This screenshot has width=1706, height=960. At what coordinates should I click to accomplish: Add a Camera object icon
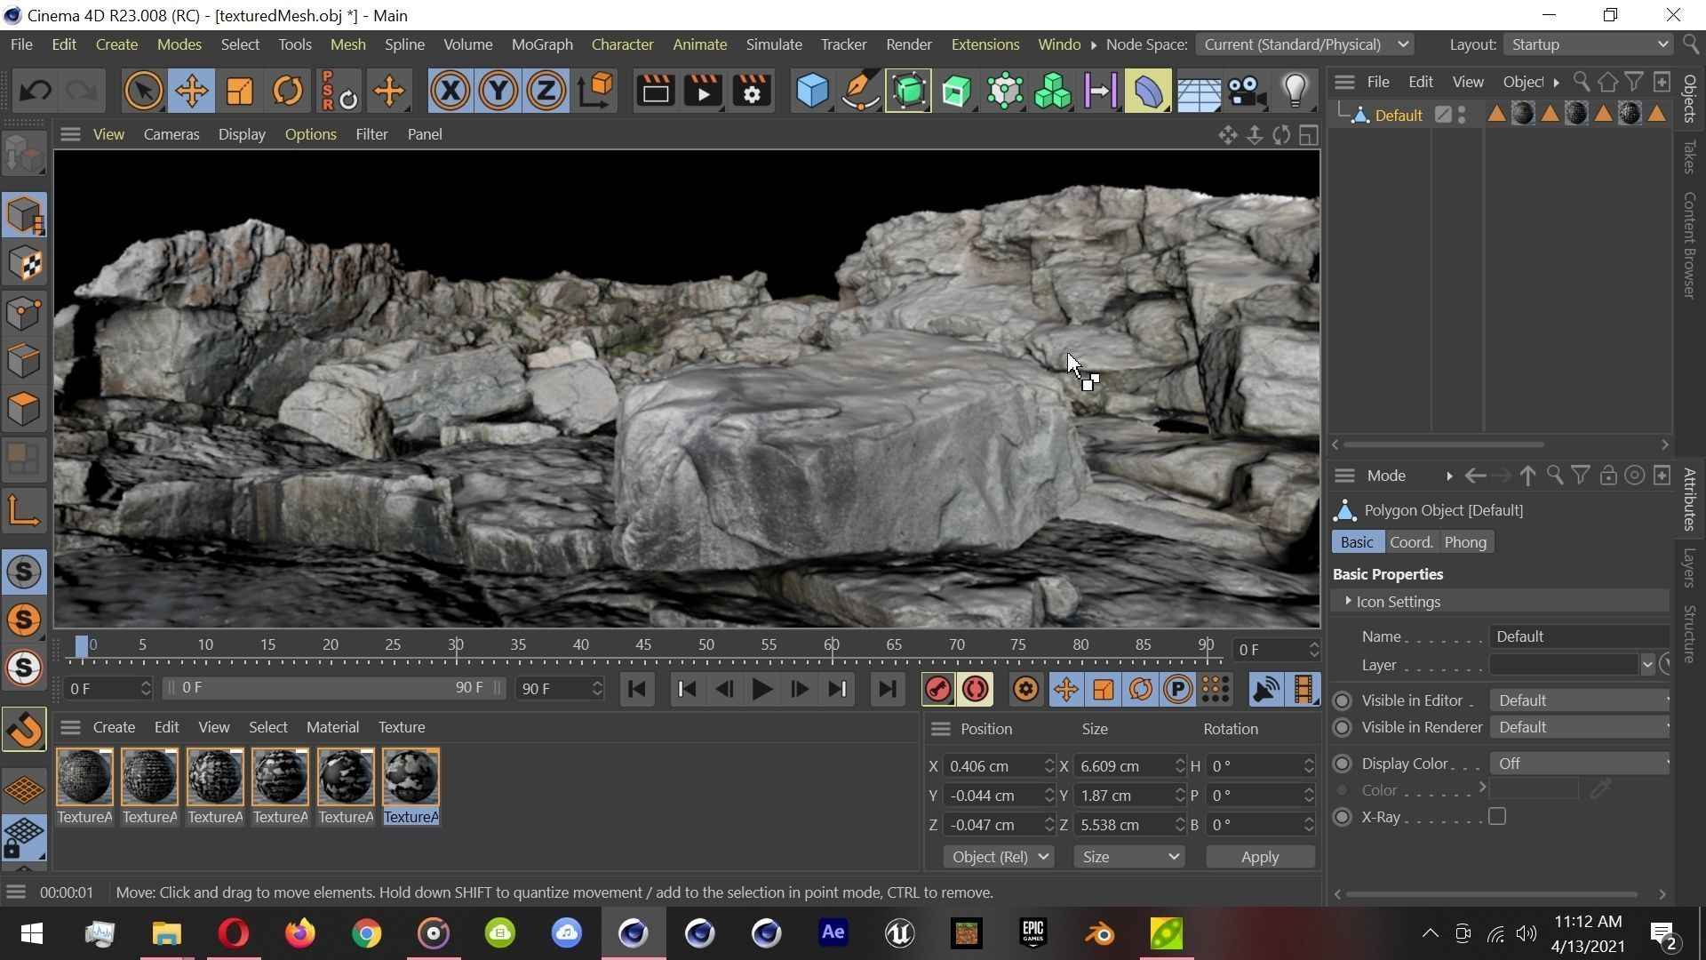coord(1246,91)
